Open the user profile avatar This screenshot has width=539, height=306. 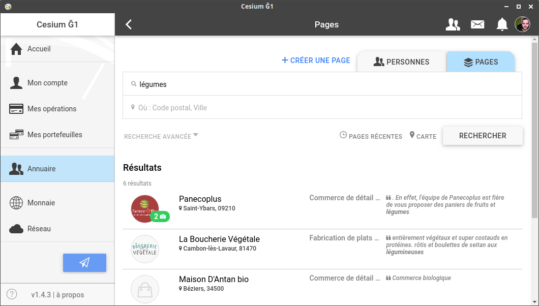point(523,24)
